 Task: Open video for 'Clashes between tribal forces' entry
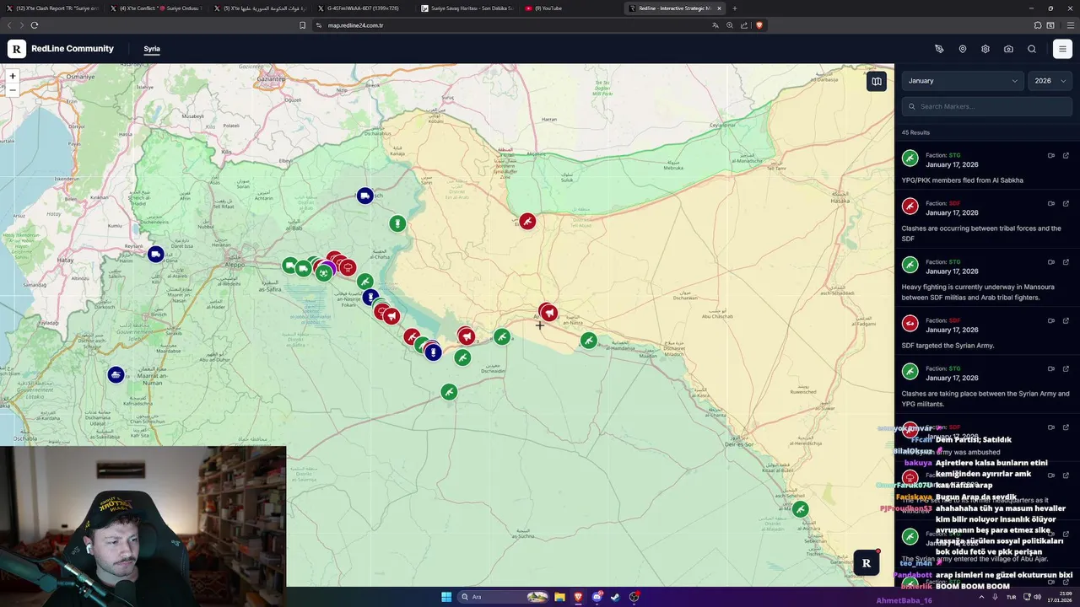pos(1051,203)
